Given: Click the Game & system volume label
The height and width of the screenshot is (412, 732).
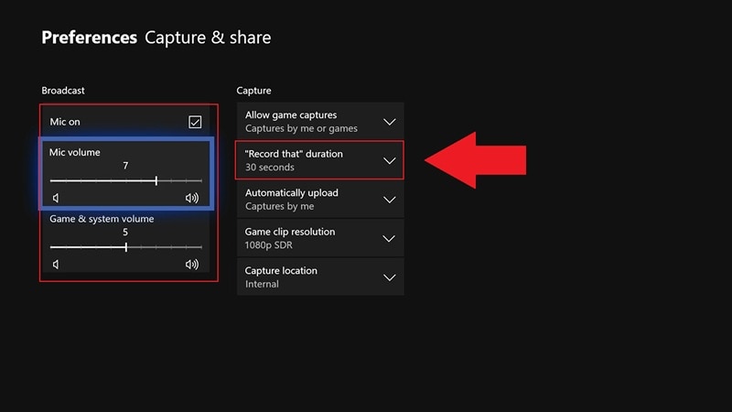Looking at the screenshot, I should pyautogui.click(x=102, y=219).
